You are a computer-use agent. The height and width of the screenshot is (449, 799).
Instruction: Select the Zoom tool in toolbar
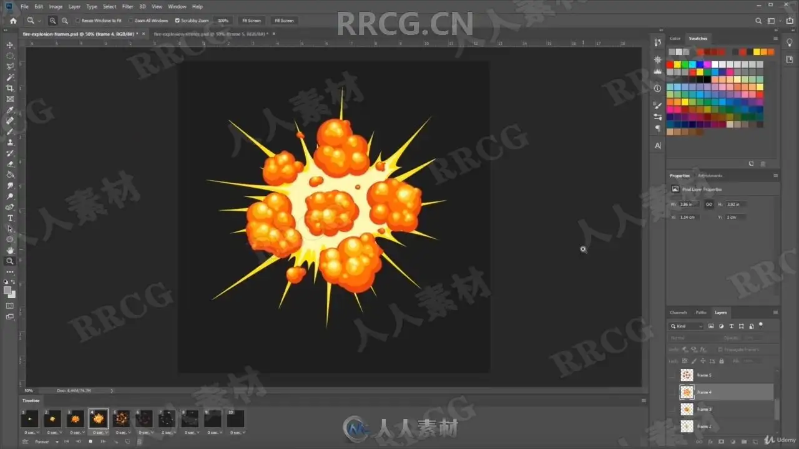[10, 261]
